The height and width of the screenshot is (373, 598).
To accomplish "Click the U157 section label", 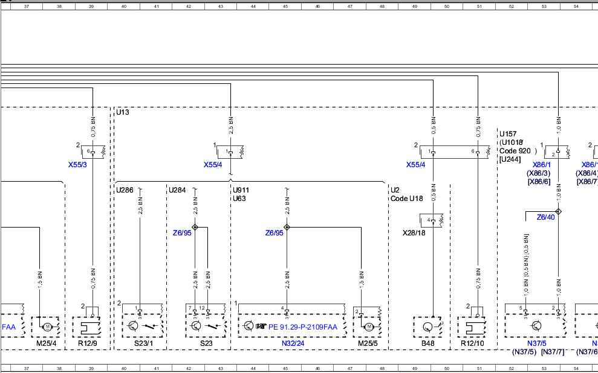I will pos(508,134).
